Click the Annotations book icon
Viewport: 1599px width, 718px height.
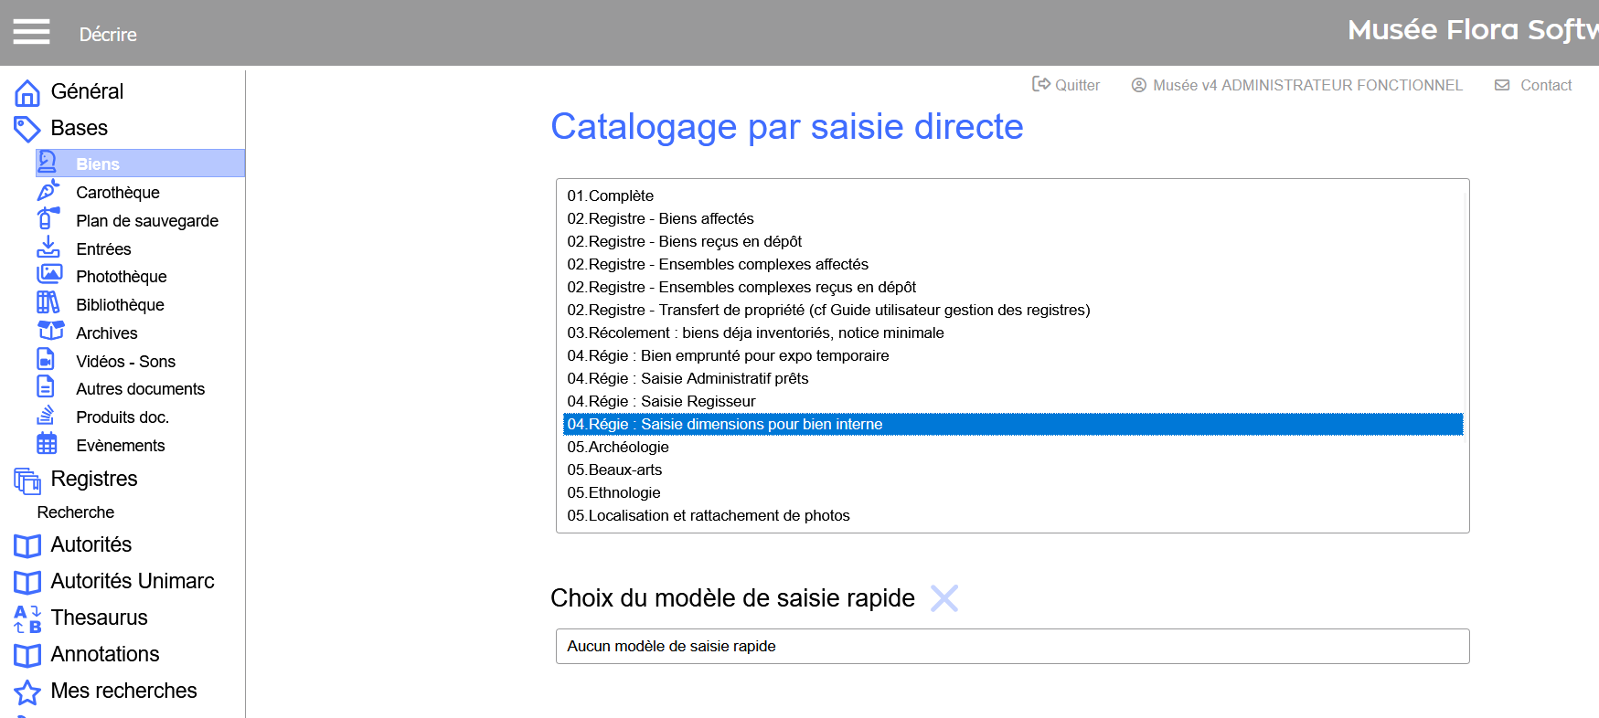pos(27,656)
